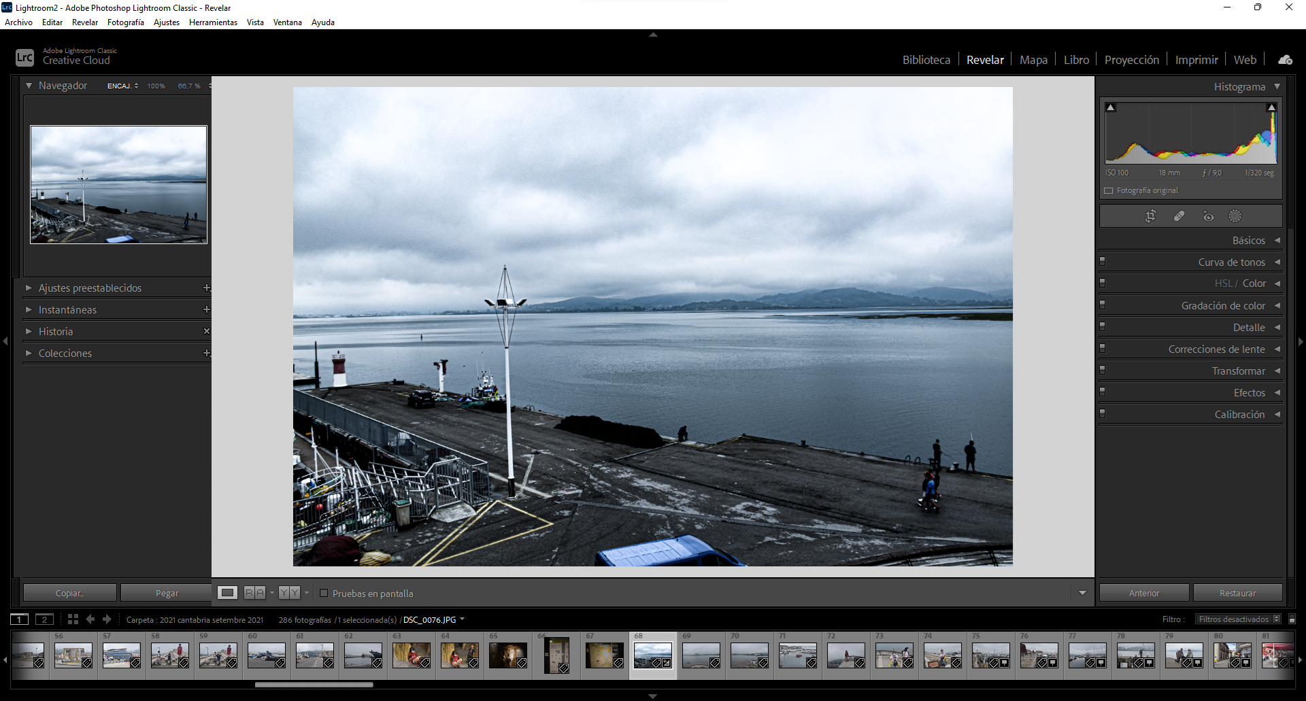The width and height of the screenshot is (1306, 701).
Task: Select filmstrip thumbnail number 69
Action: click(701, 656)
